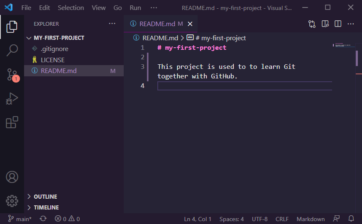Change the Markdown language mode
The width and height of the screenshot is (362, 224).
click(311, 219)
